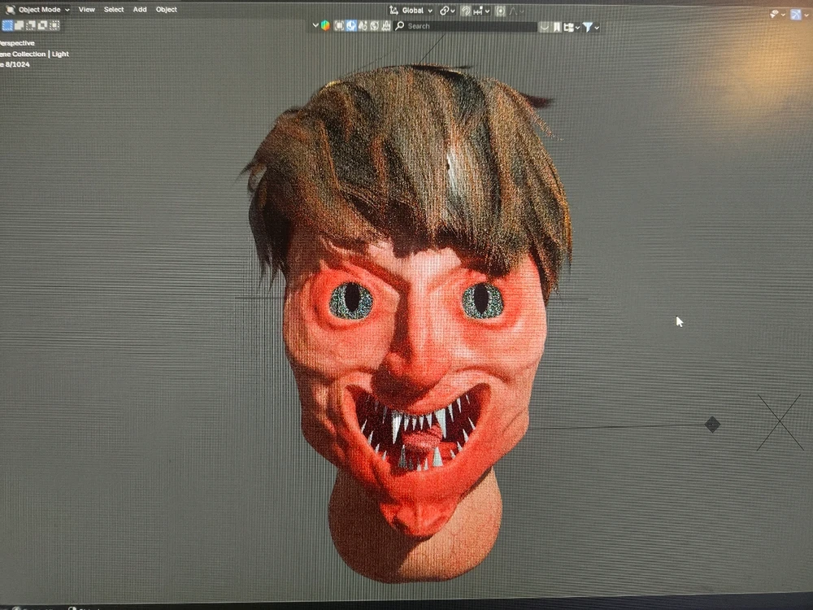Choose the fifth select mode icon (intersect selection)

(54, 25)
